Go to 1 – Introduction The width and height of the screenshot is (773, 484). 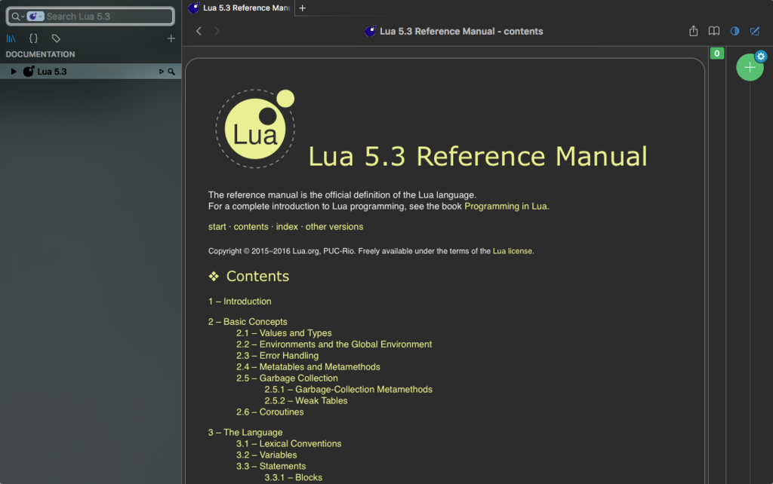pos(239,302)
